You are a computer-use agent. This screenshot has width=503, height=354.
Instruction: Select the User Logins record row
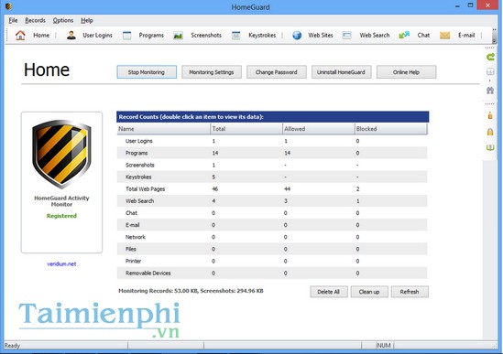pyautogui.click(x=272, y=141)
